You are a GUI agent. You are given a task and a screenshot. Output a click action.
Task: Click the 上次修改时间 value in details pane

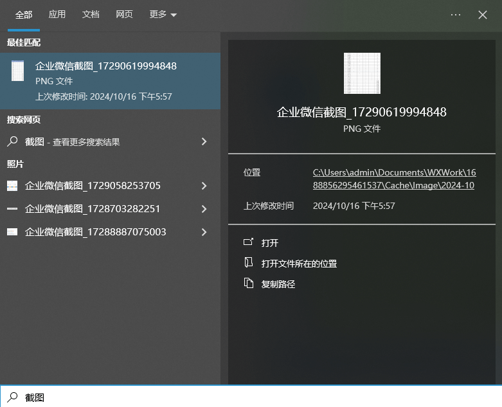(x=354, y=206)
